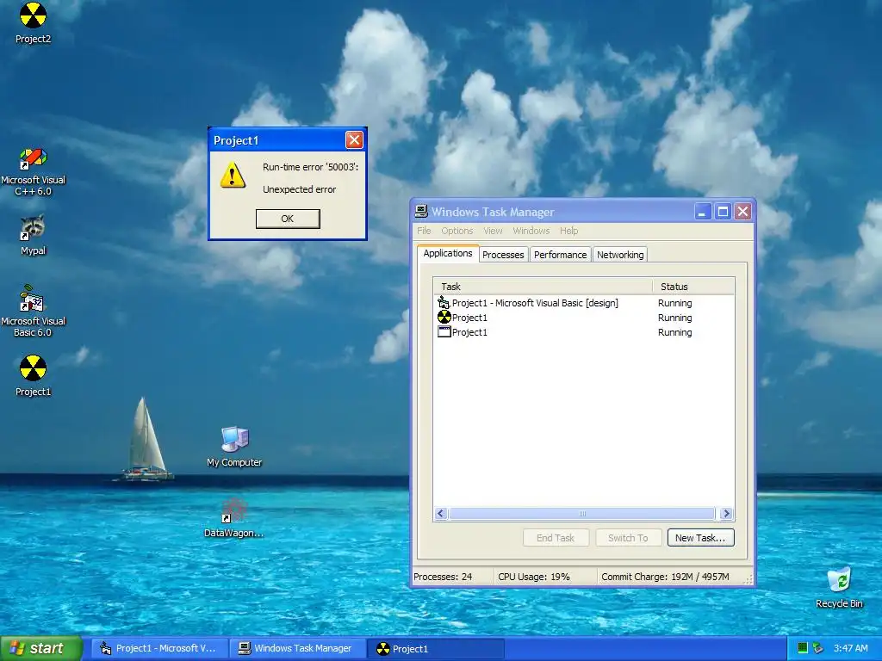Switch to the Networking tab
This screenshot has height=661, width=882.
point(620,255)
